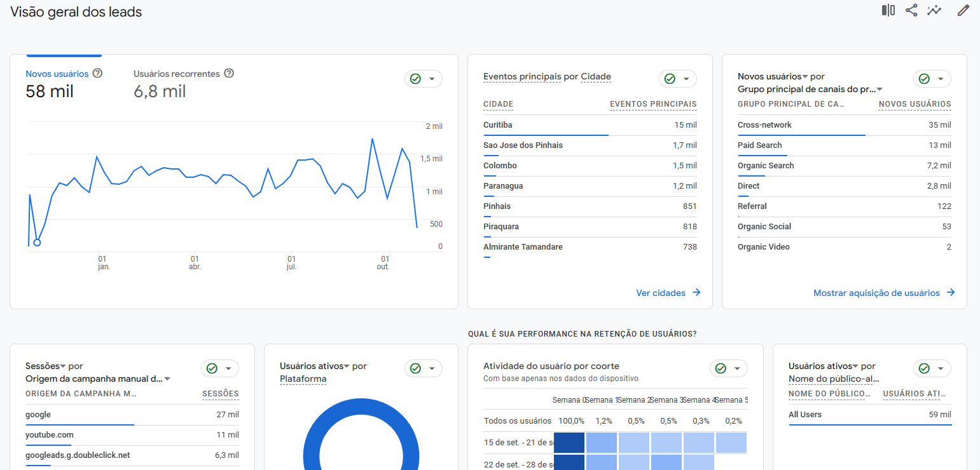Click the CIDADE column header
The height and width of the screenshot is (470, 980).
(498, 104)
